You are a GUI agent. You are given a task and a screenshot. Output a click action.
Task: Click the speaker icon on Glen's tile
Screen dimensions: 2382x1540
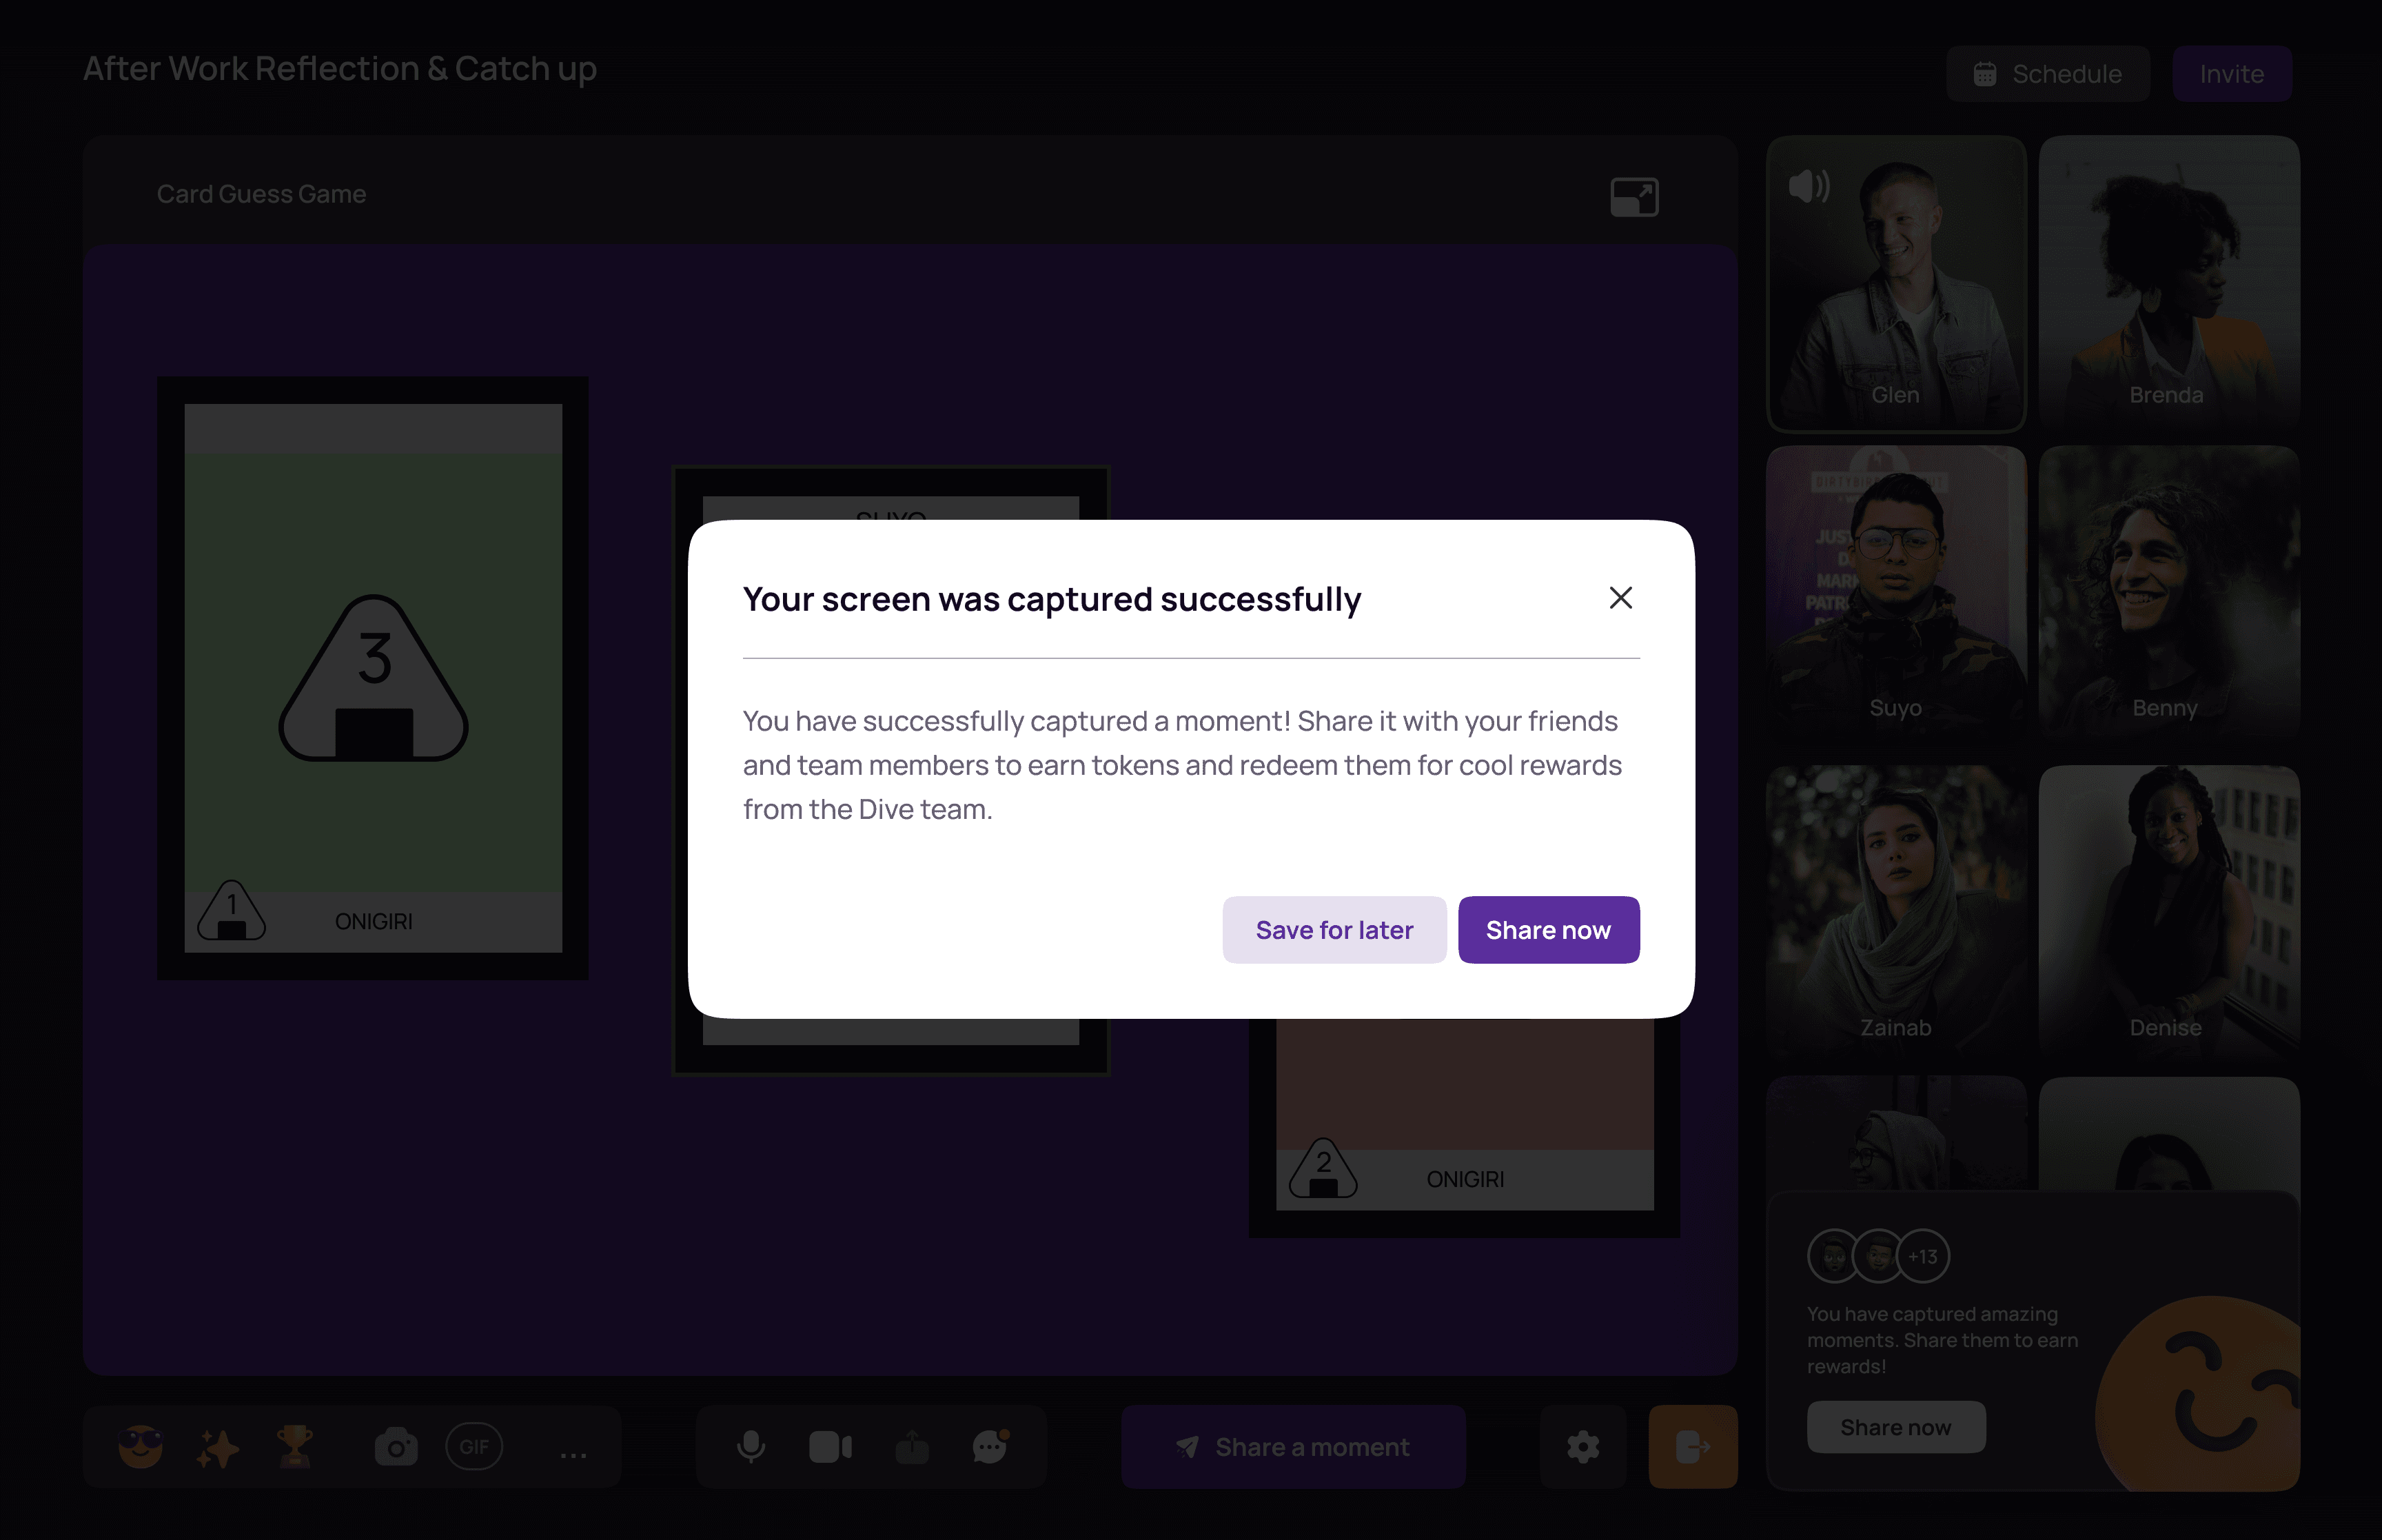pos(1809,186)
